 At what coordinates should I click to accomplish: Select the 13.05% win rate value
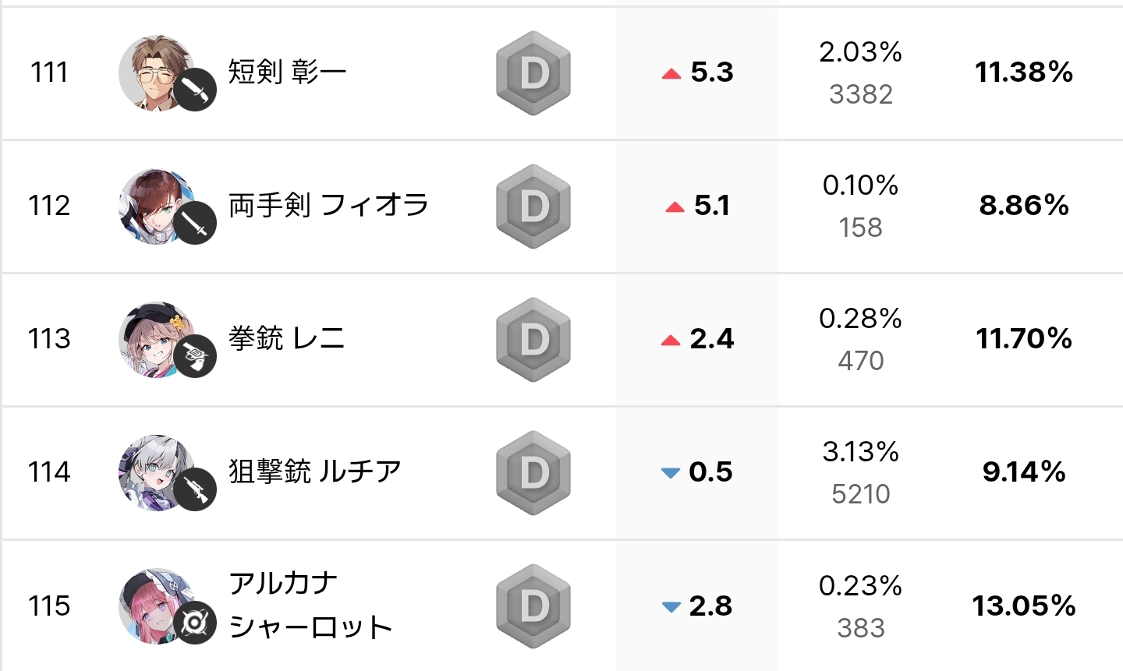[x=1024, y=606]
